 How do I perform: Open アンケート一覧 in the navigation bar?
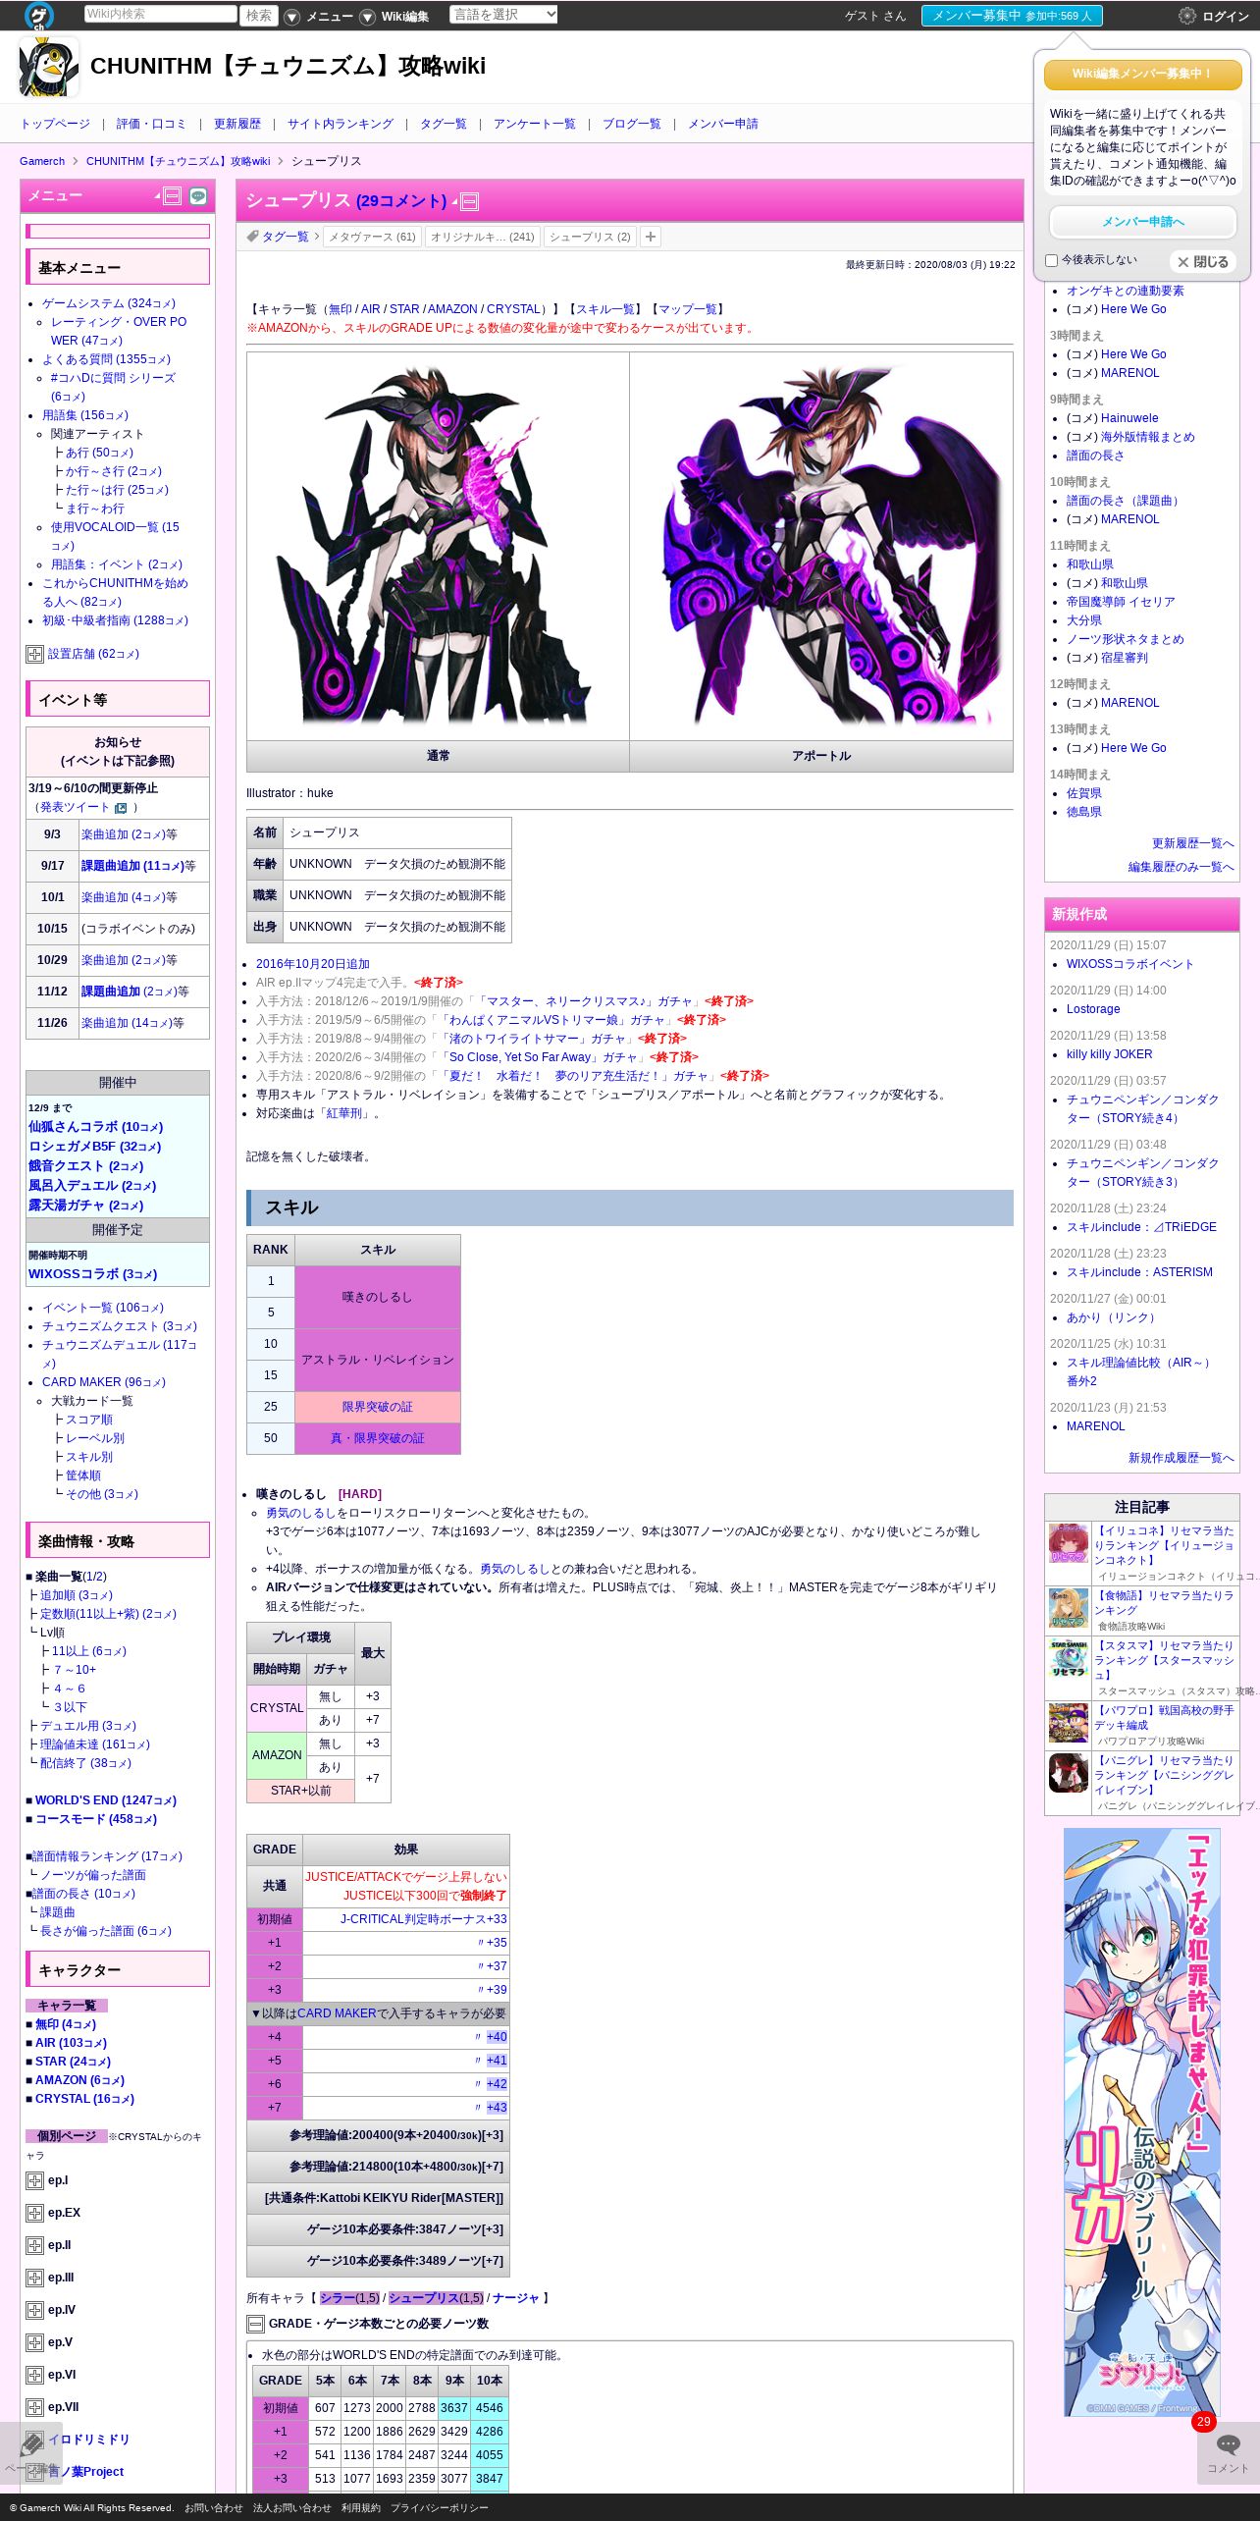coord(535,124)
